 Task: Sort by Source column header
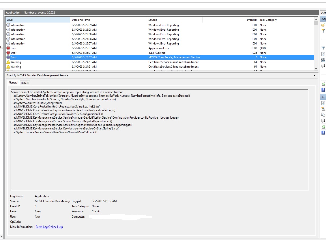175,20
